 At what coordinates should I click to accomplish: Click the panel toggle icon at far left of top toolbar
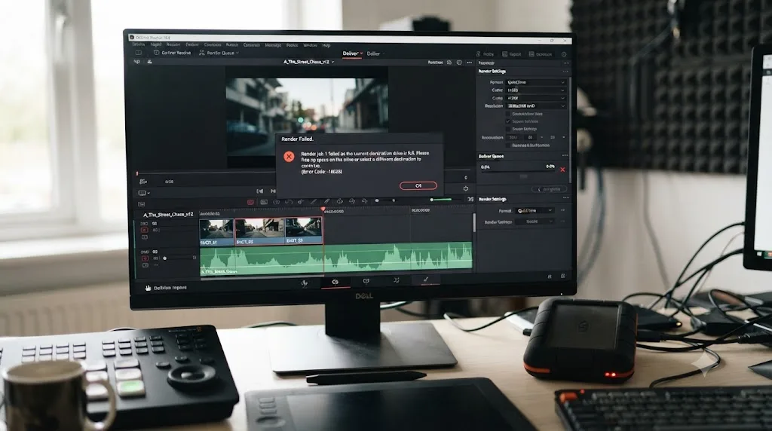(x=139, y=53)
